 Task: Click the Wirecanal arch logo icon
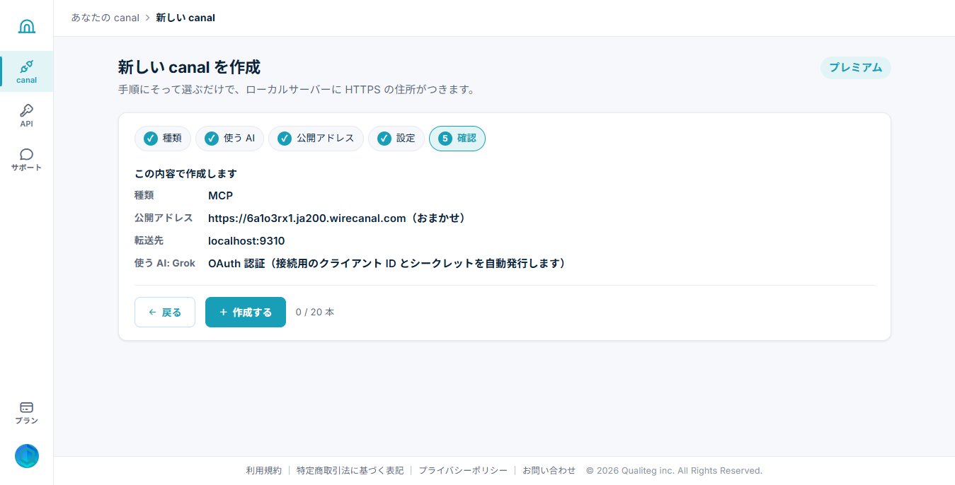[x=26, y=26]
